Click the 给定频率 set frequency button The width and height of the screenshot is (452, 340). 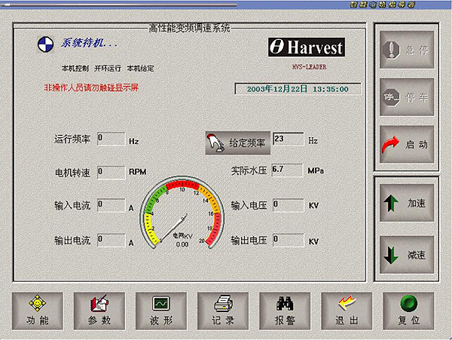(x=237, y=142)
